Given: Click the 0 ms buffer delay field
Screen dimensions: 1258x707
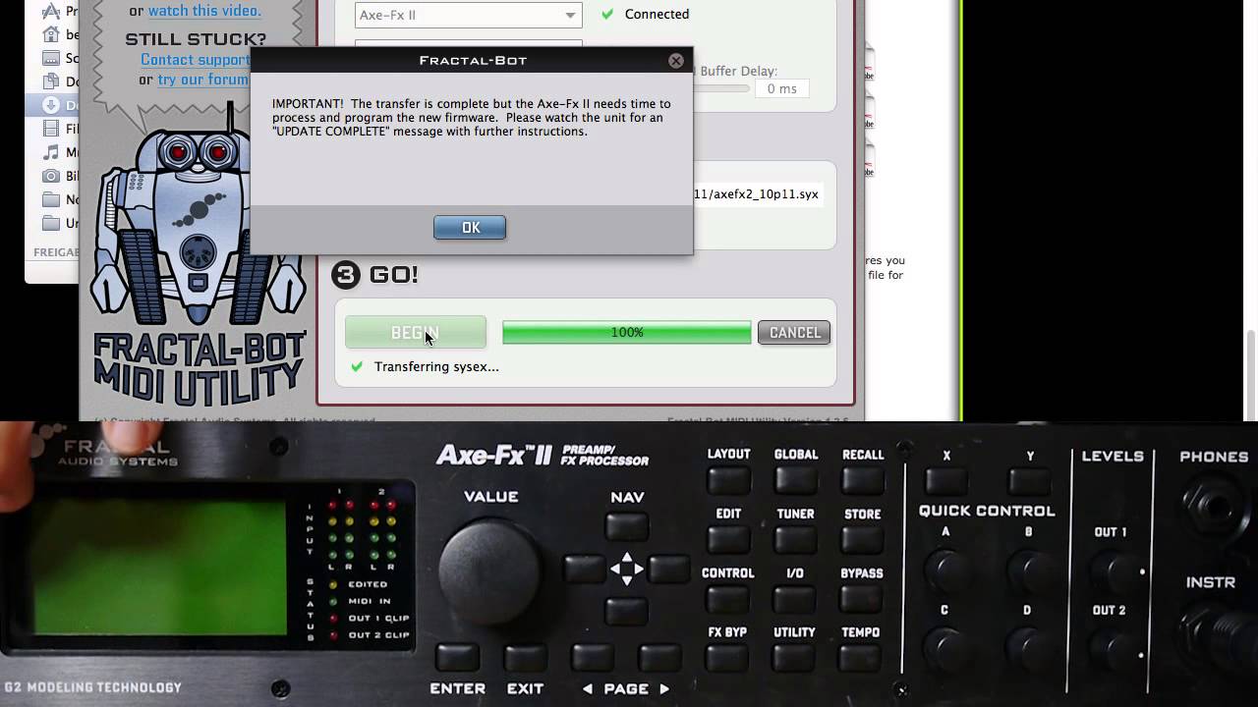Looking at the screenshot, I should (x=781, y=88).
